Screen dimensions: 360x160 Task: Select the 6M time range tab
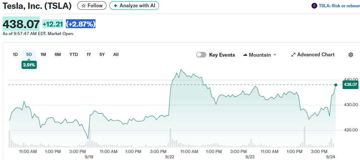[58, 55]
